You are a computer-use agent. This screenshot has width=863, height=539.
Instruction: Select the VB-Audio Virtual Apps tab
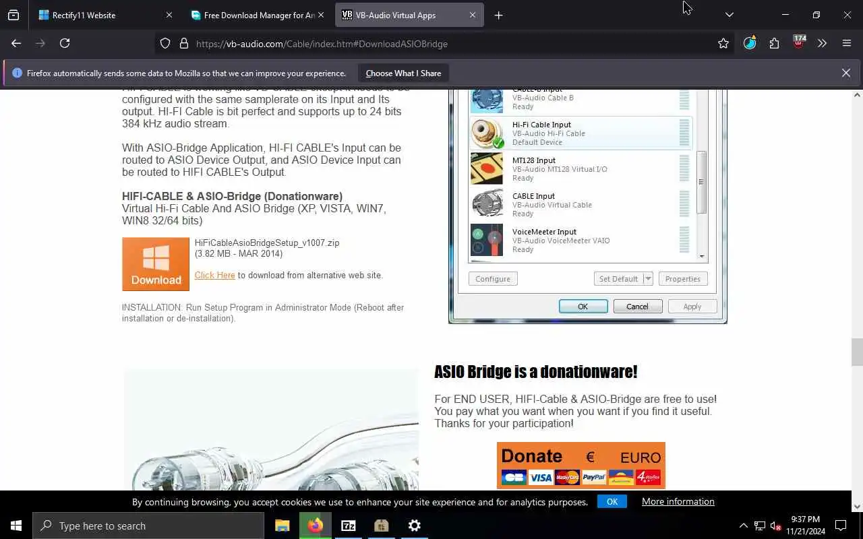coord(409,15)
